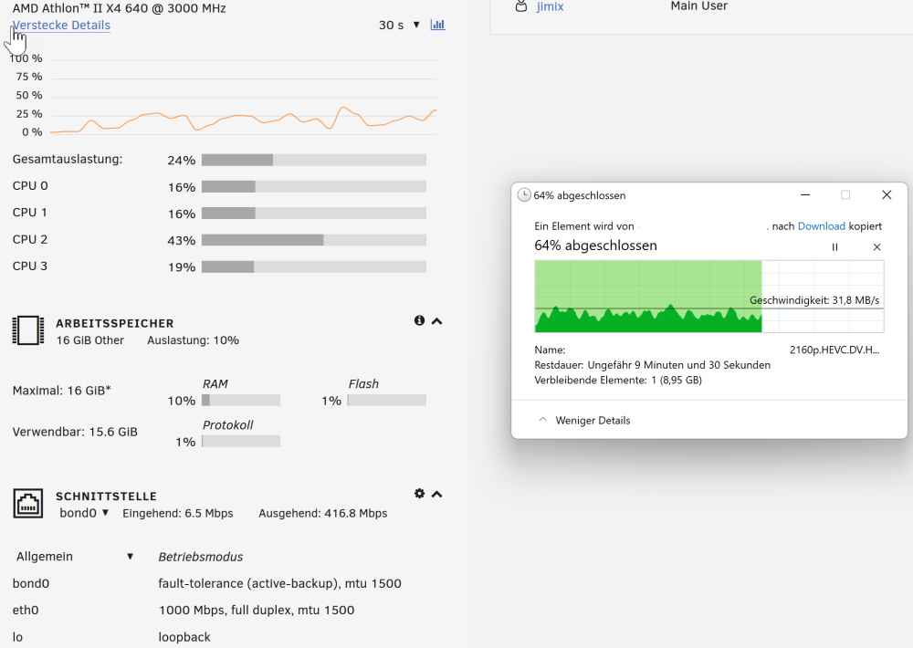The image size is (913, 648).
Task: Open the bond0 interface dropdown
Action: pyautogui.click(x=84, y=513)
